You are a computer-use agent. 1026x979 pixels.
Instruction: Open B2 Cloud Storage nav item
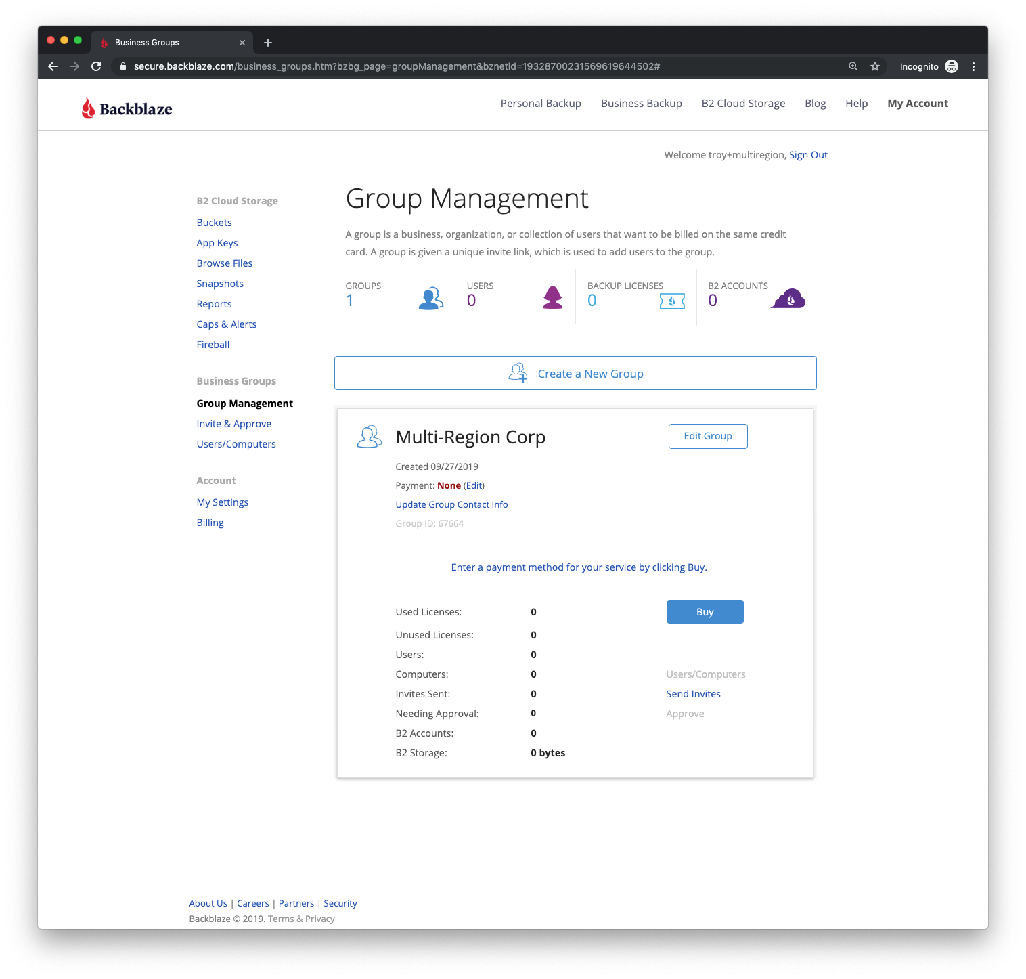(743, 104)
